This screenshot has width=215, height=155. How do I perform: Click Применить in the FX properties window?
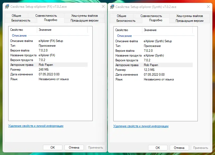[x=96, y=148]
